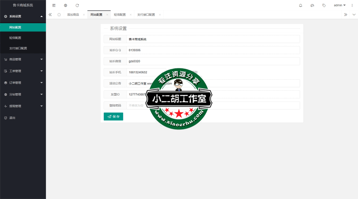Expand the 订单管理 sidebar menu

[23, 83]
